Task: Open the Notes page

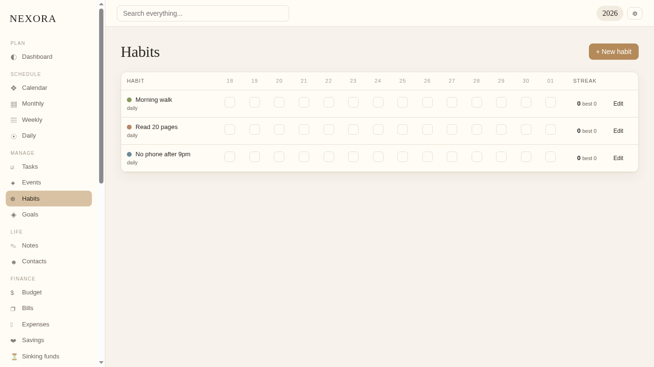Action: (x=49, y=246)
